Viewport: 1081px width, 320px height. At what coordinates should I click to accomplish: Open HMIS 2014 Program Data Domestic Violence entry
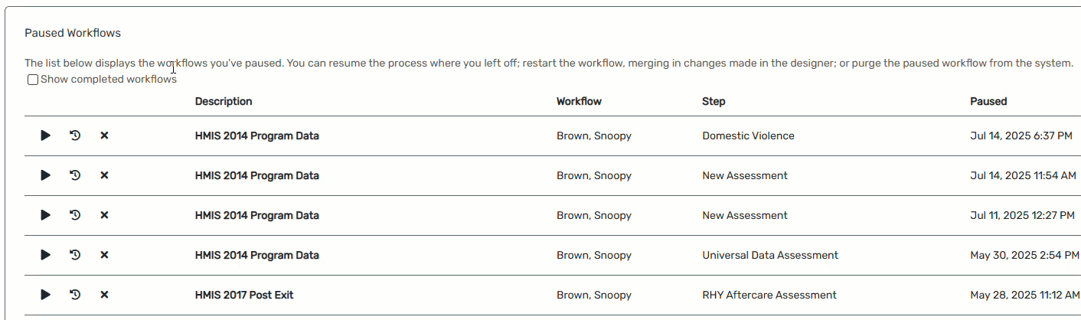pos(257,136)
